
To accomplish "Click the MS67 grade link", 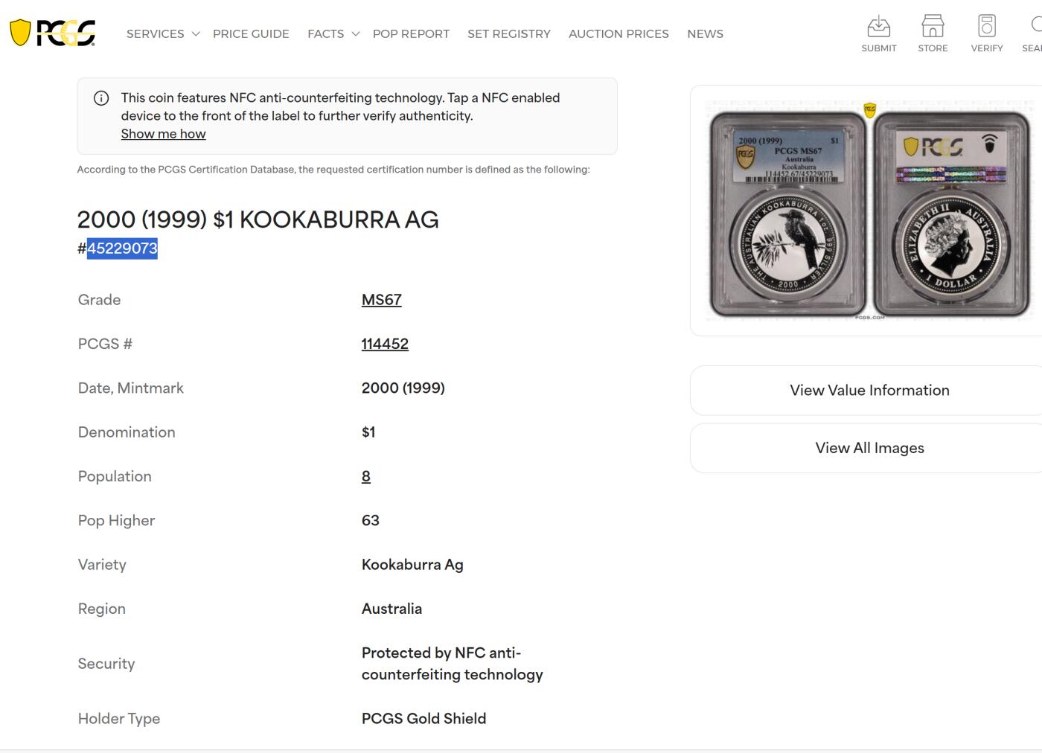I will [x=381, y=300].
